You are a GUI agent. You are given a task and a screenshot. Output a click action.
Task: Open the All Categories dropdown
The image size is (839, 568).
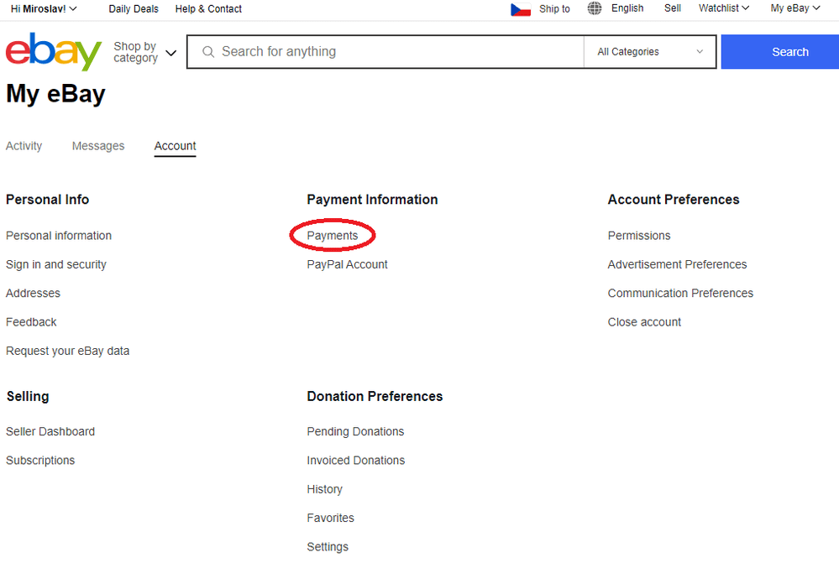point(649,52)
